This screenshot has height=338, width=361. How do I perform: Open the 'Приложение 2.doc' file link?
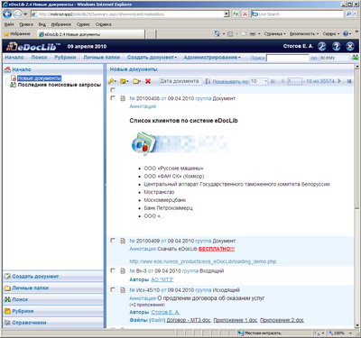(282, 320)
